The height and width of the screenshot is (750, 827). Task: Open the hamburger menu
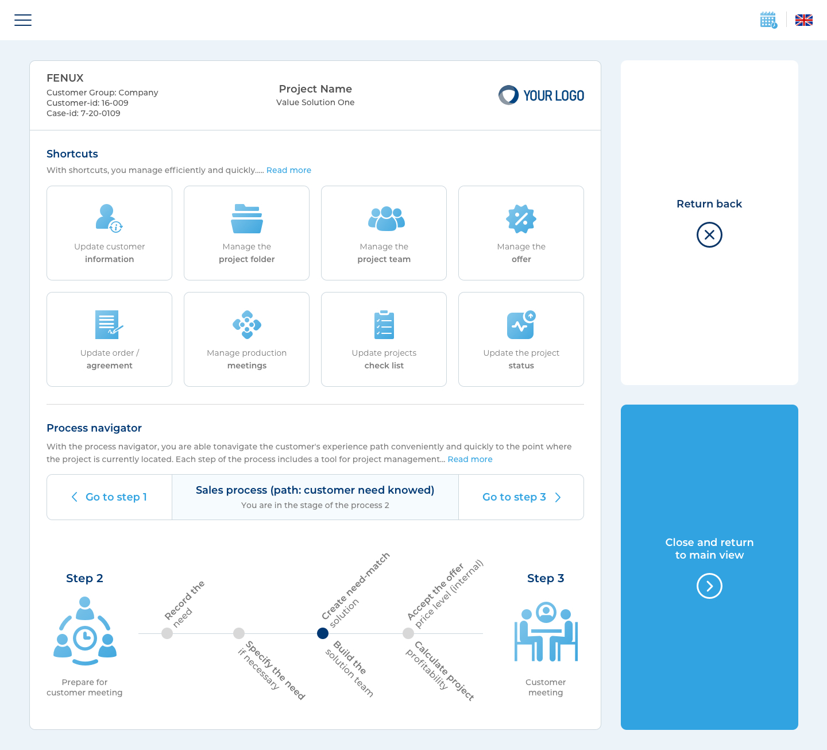click(23, 20)
